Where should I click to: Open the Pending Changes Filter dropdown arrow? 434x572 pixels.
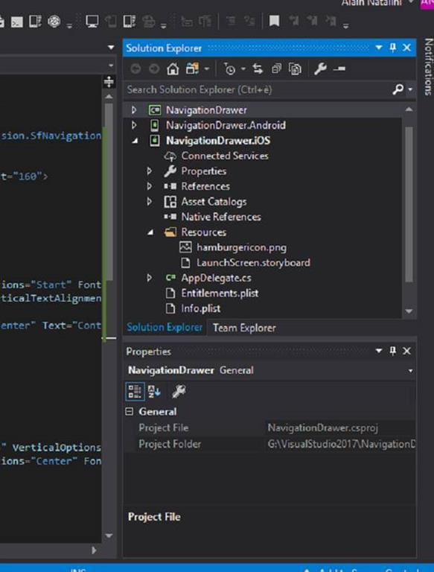coord(243,69)
